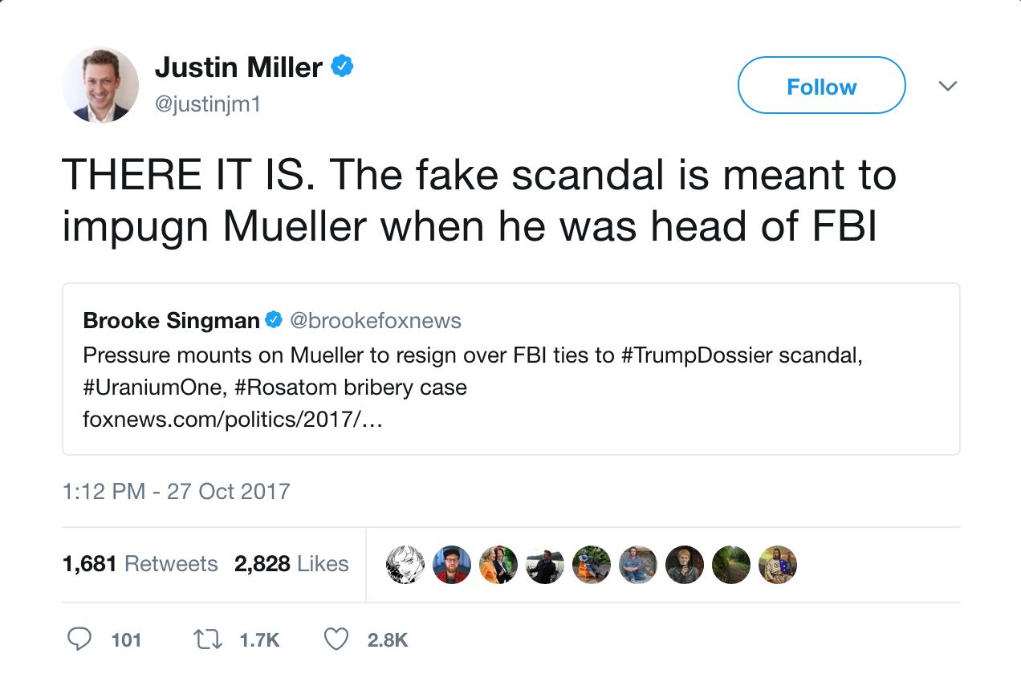
Task: Click the heart like icon
Action: coord(336,639)
